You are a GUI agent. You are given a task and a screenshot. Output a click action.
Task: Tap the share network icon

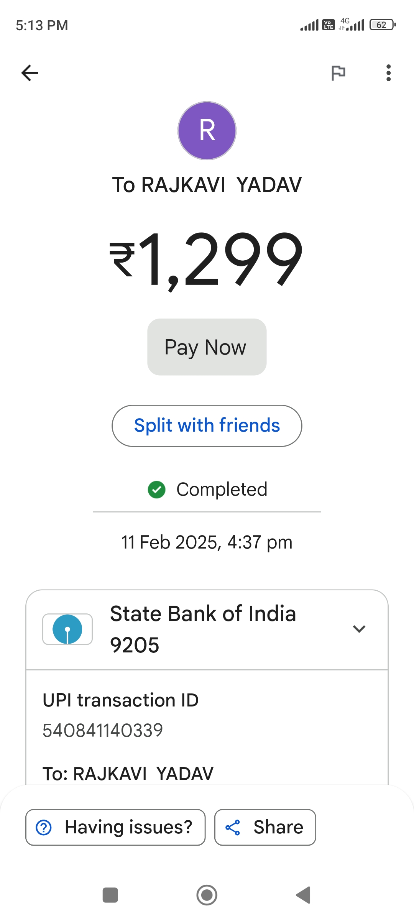[x=233, y=827]
